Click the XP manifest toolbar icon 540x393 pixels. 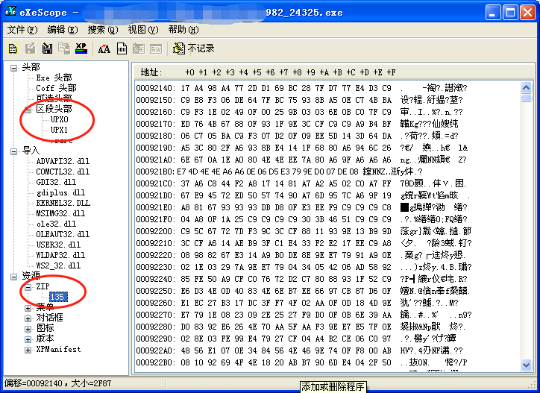coord(81,48)
